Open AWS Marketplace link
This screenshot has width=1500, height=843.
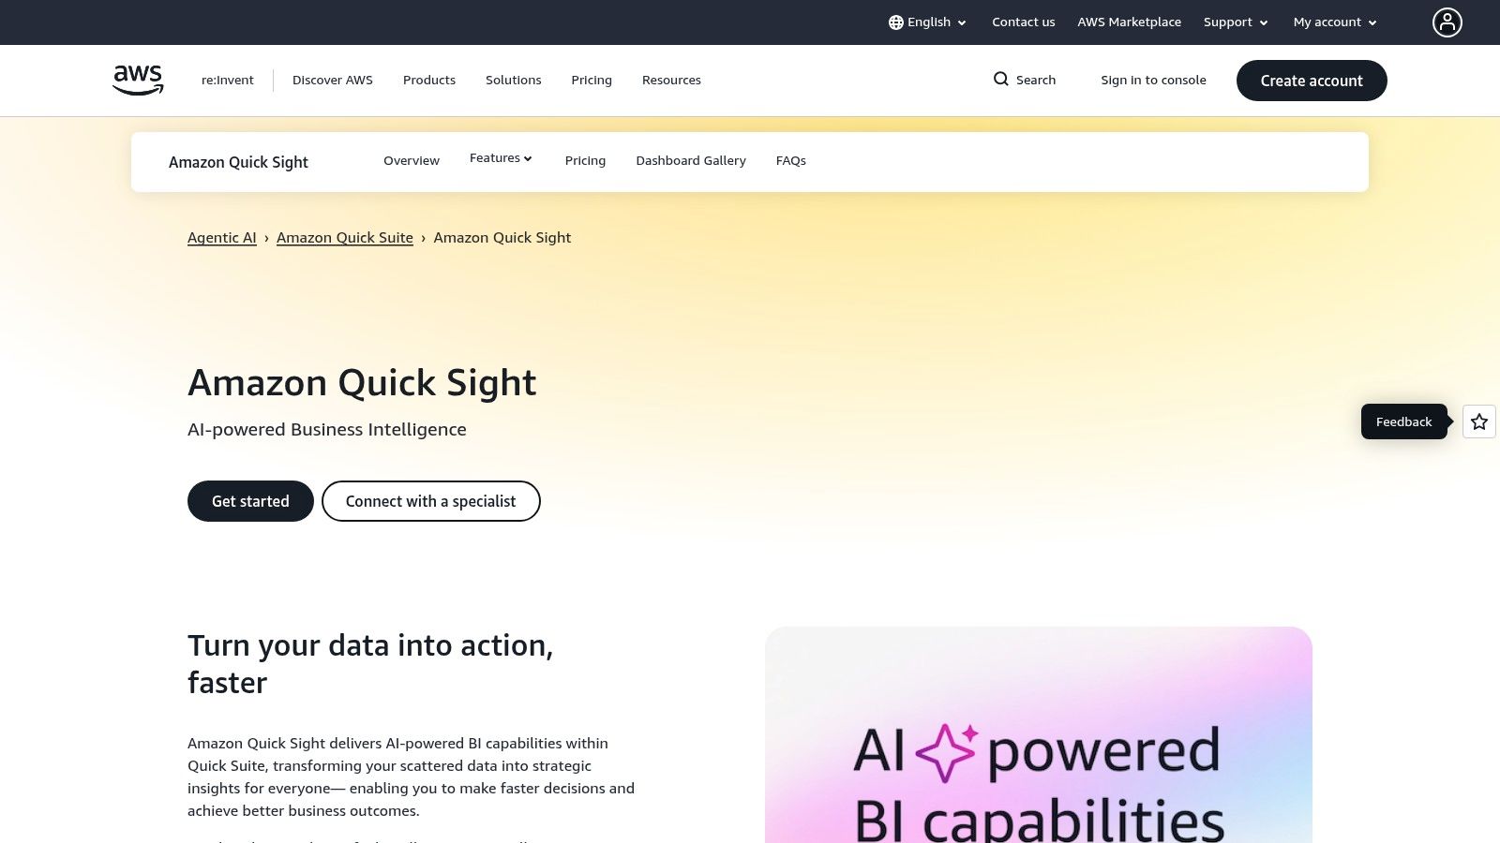(1129, 22)
